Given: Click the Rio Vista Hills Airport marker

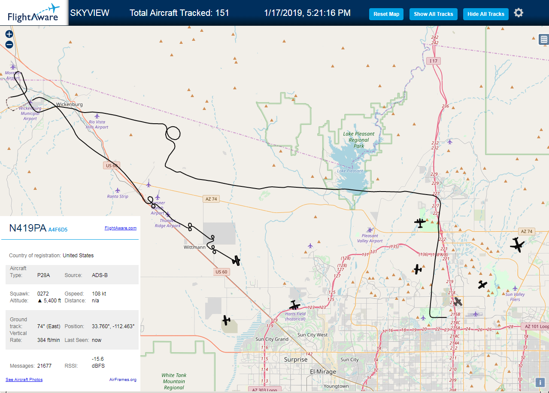Looking at the screenshot, I should click(97, 116).
